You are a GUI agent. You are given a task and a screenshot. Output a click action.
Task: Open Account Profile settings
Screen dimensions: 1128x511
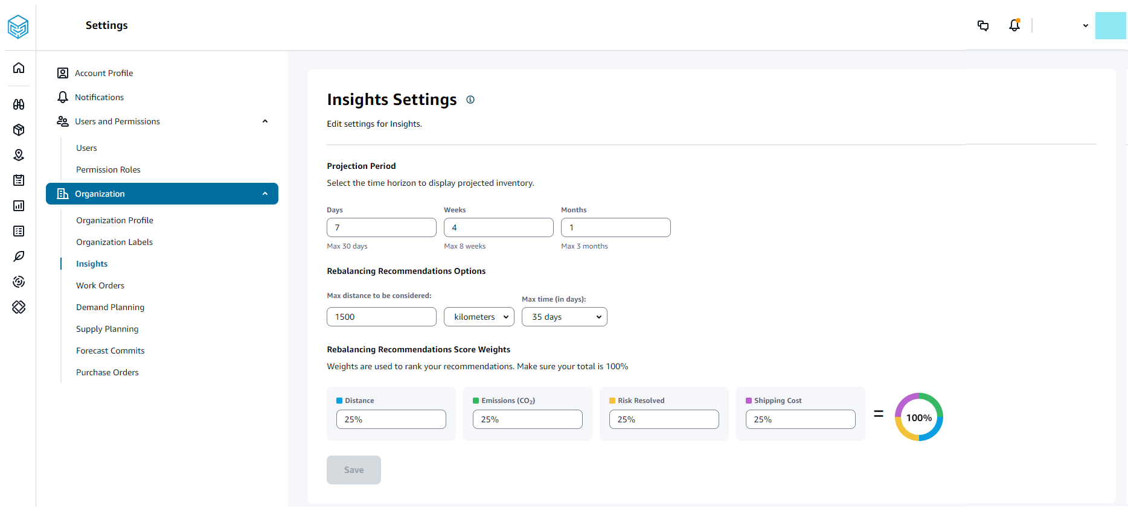point(104,73)
